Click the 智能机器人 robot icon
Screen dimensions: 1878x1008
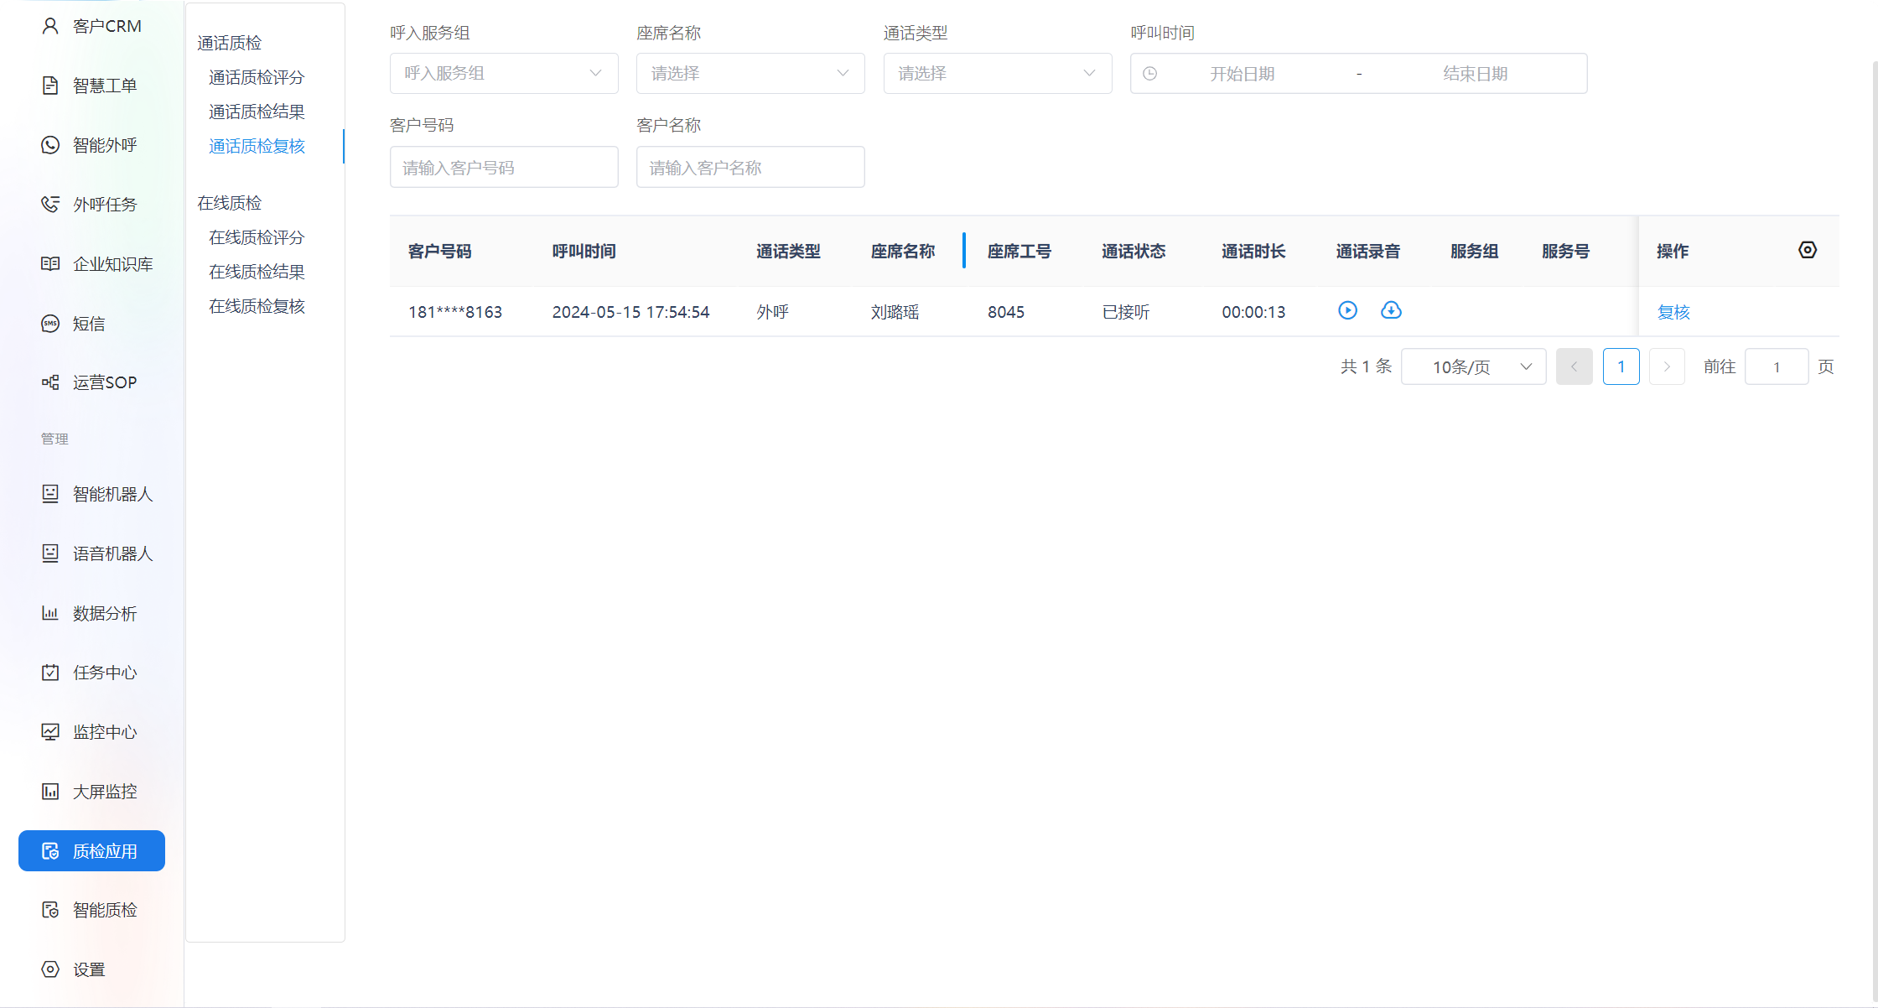pyautogui.click(x=50, y=494)
